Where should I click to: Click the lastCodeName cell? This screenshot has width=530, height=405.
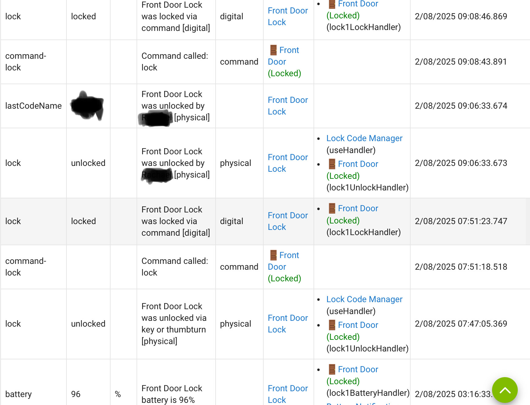point(33,106)
